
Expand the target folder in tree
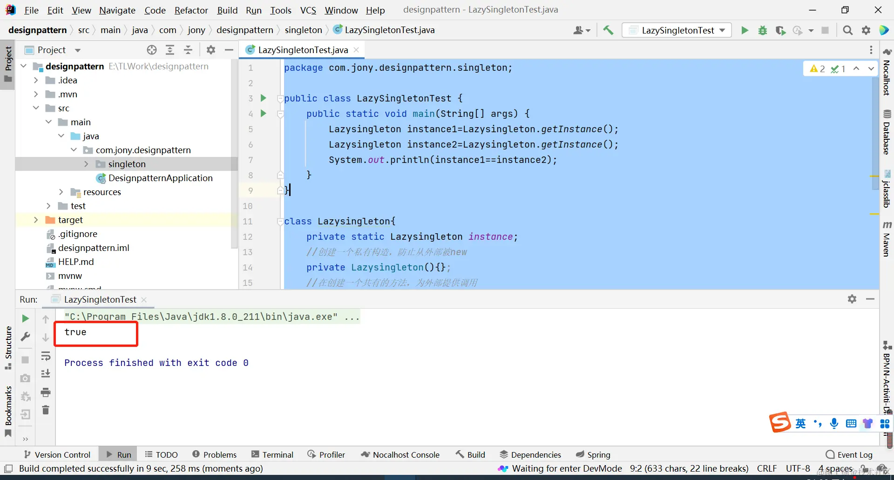(36, 220)
